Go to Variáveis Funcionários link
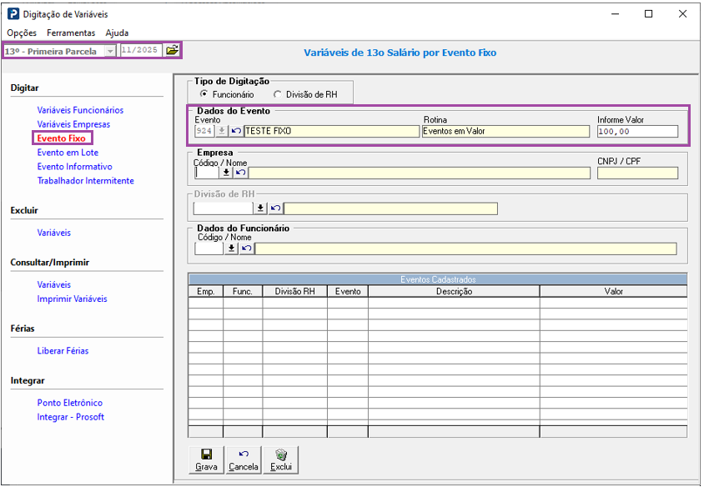The width and height of the screenshot is (704, 487). click(x=80, y=110)
